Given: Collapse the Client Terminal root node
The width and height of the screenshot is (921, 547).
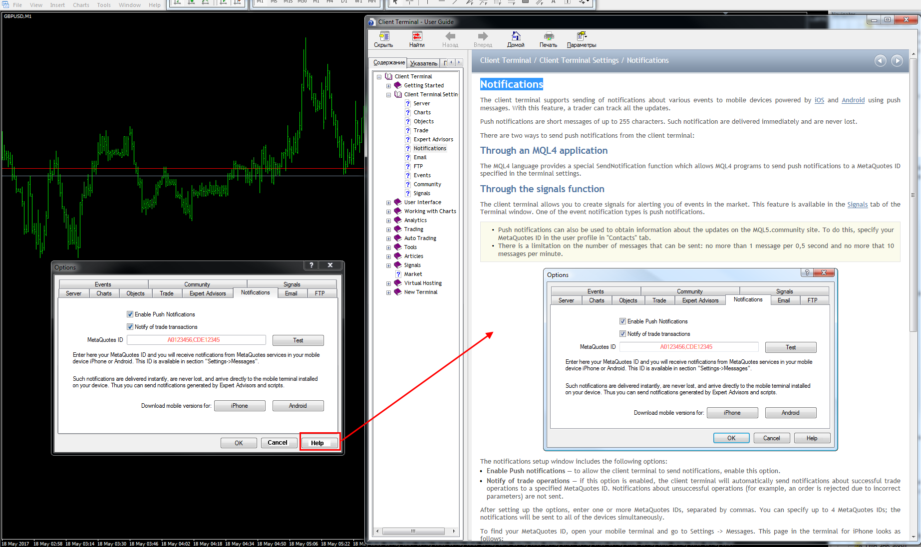Looking at the screenshot, I should coord(379,77).
